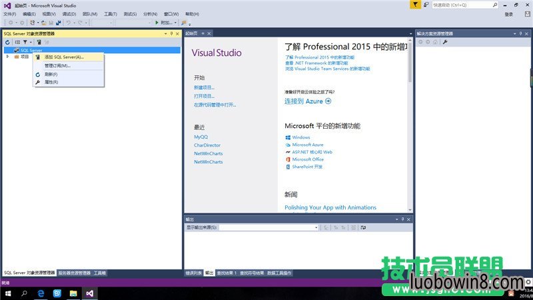Switch to 服务器资源管理器 tab
The width and height of the screenshot is (533, 300).
click(x=74, y=273)
